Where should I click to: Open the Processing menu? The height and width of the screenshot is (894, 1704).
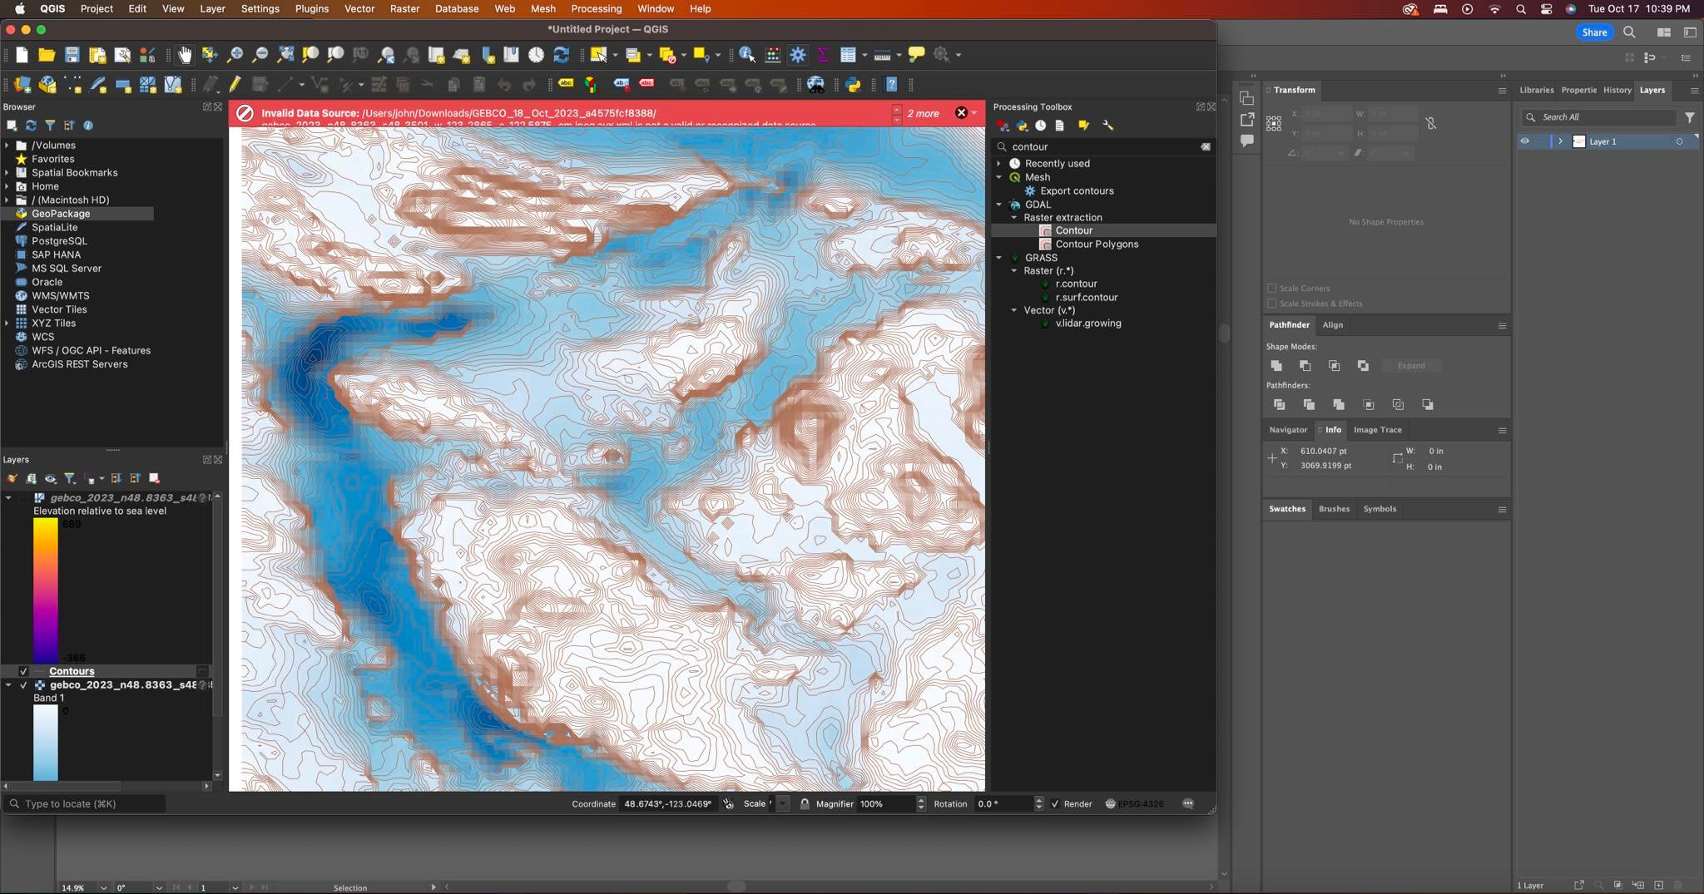pos(596,8)
